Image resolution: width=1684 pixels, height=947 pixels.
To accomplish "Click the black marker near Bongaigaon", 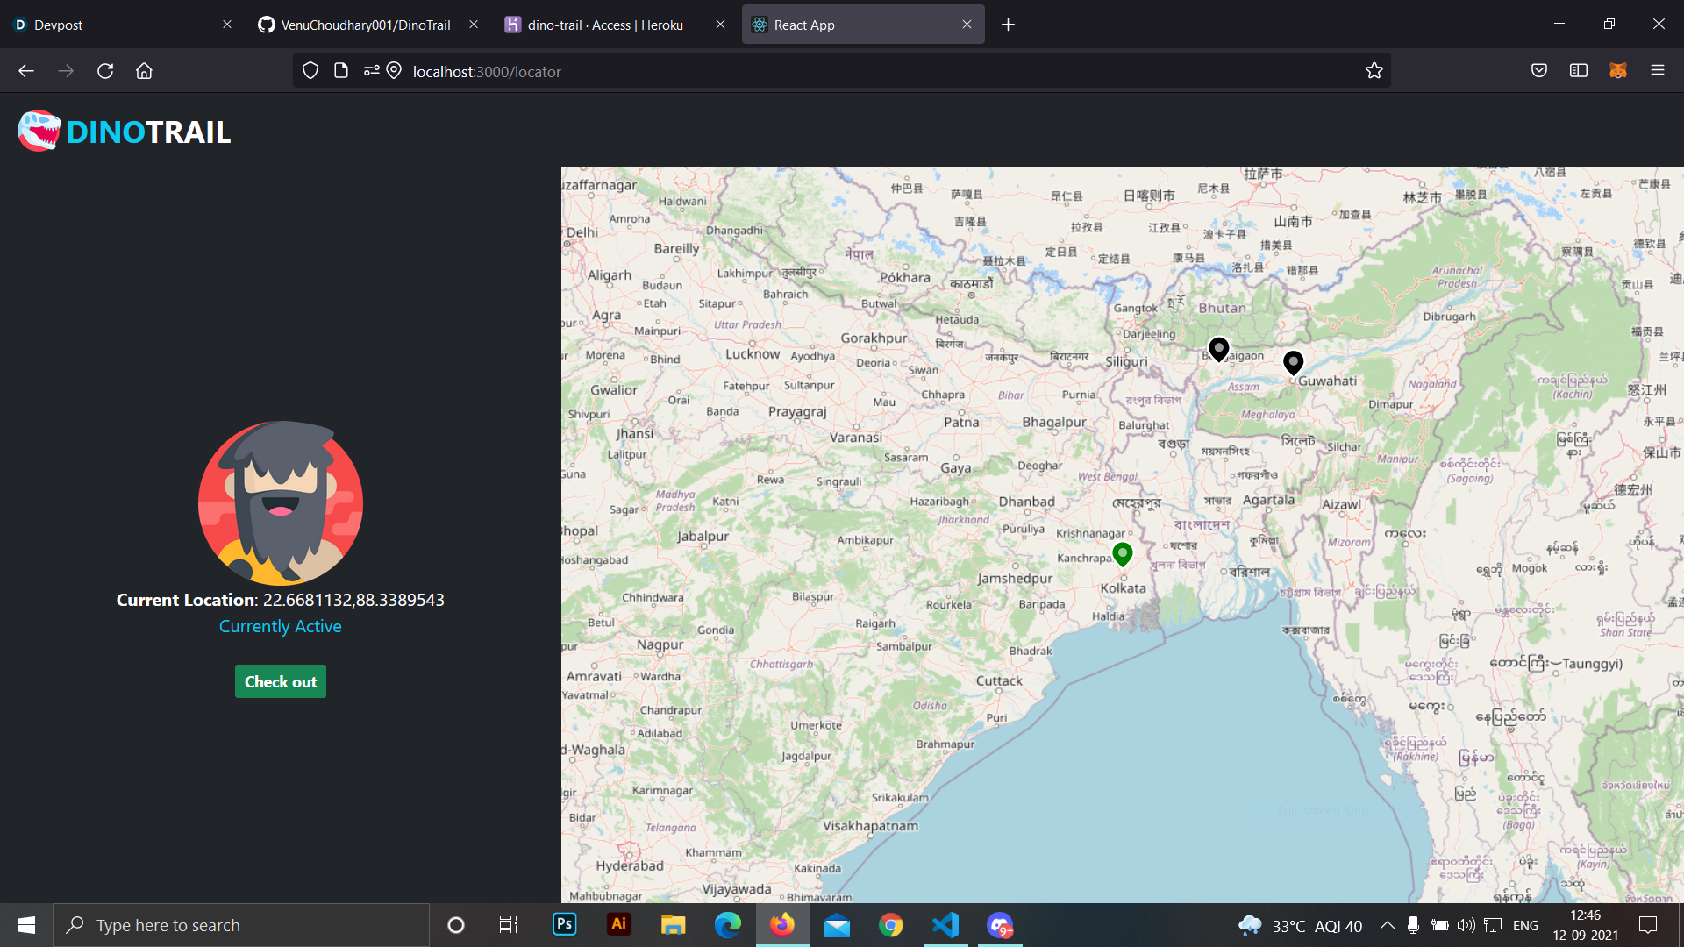I will (x=1218, y=348).
